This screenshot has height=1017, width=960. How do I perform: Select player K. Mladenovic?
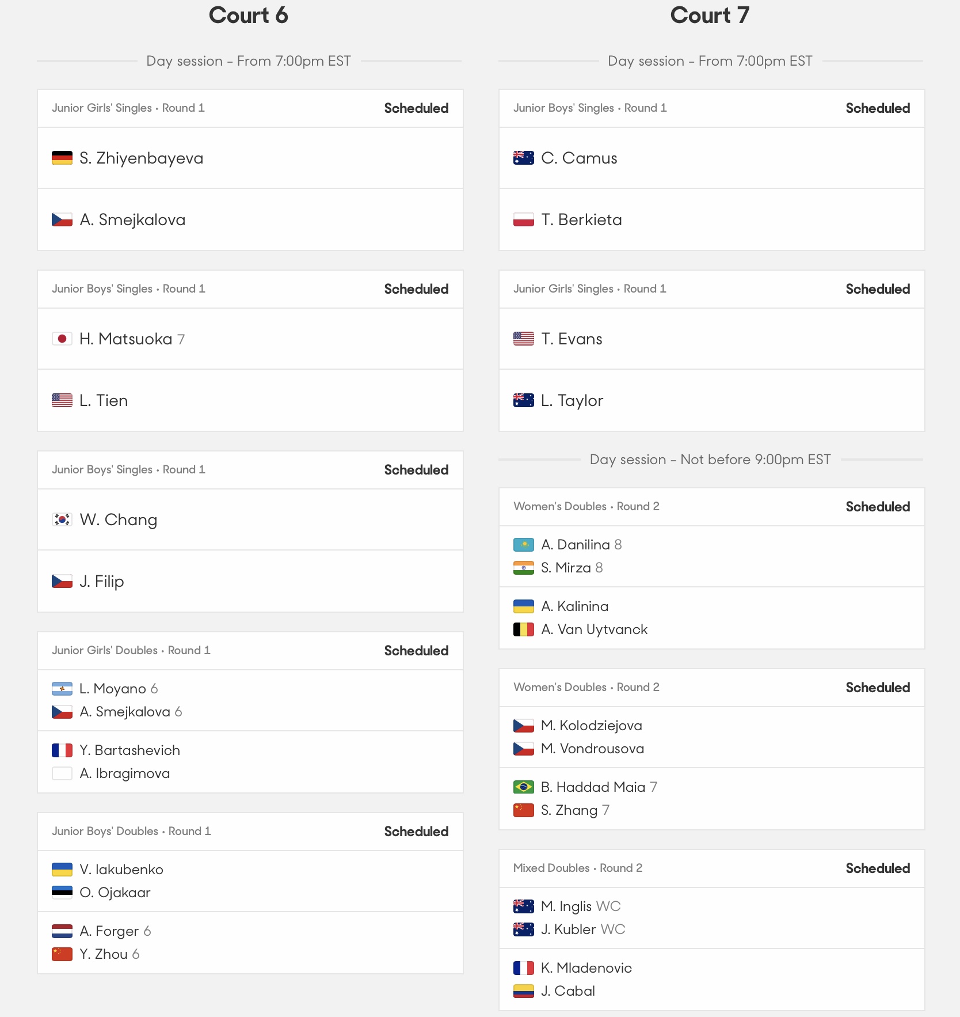586,968
